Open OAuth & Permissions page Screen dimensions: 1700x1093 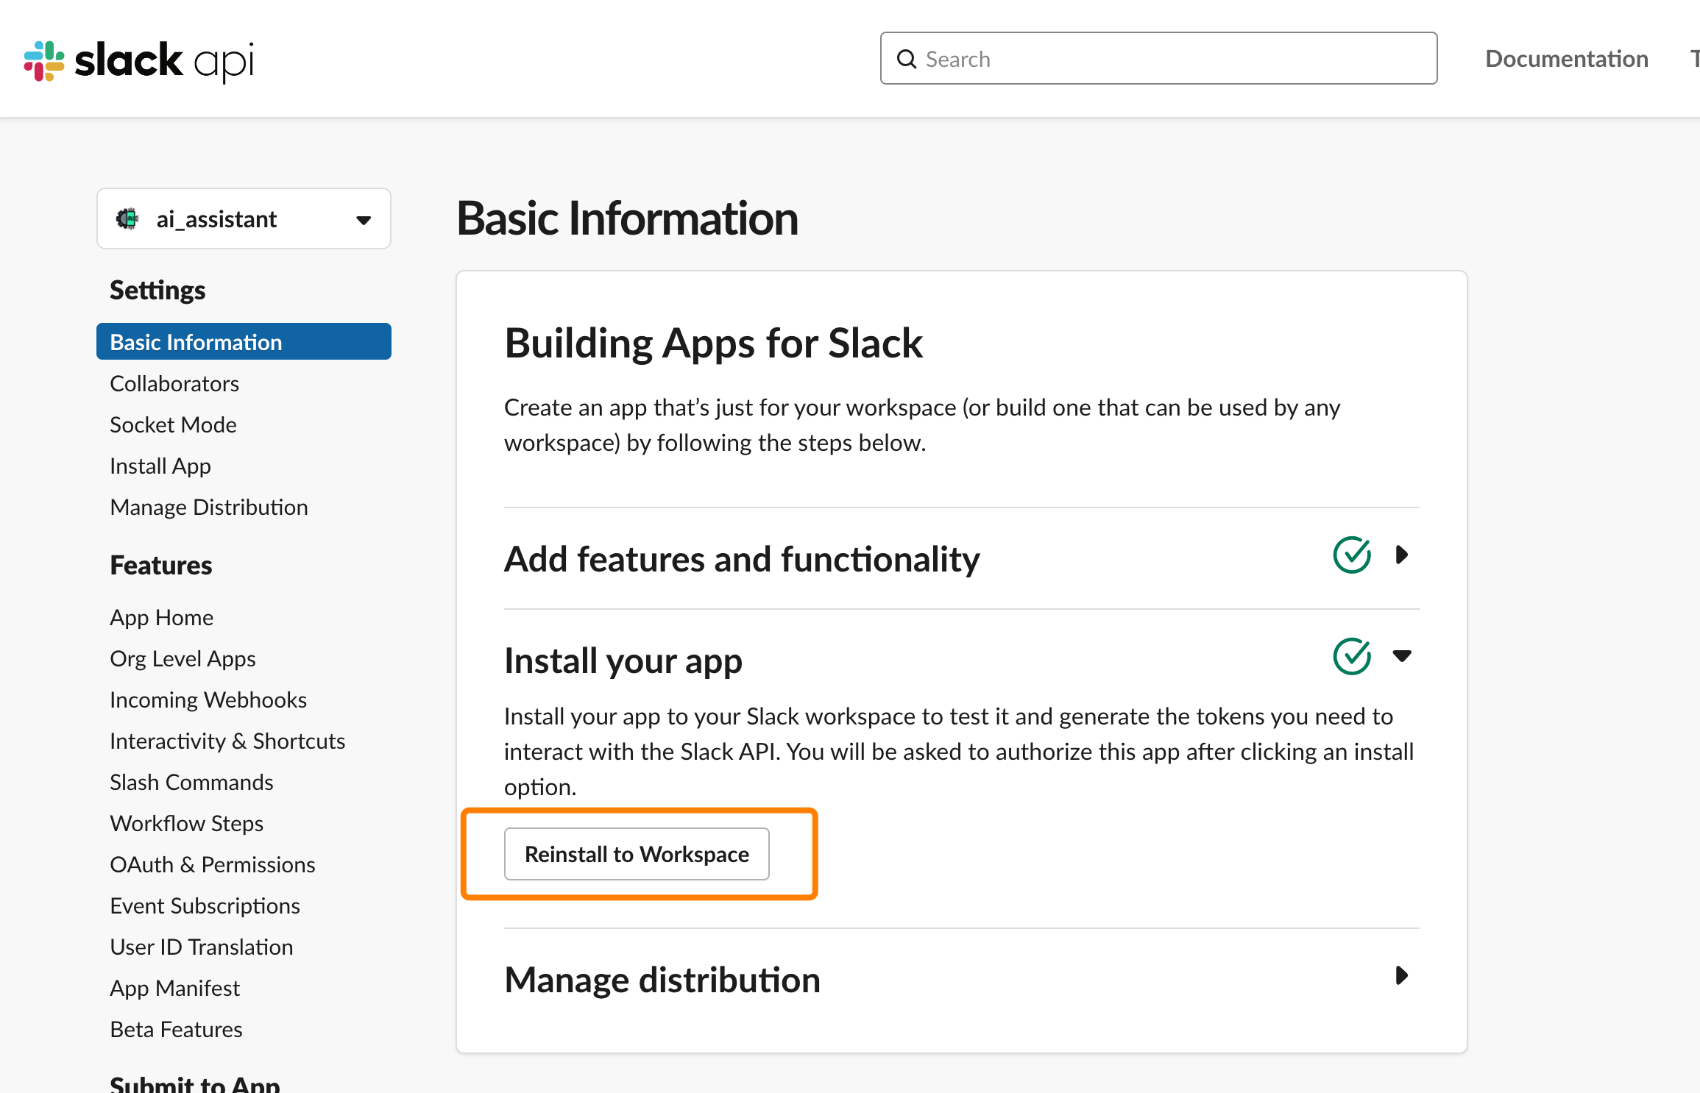pos(212,865)
